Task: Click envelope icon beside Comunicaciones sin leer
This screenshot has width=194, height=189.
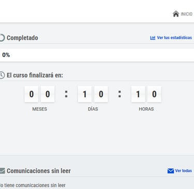Action: coord(2,171)
